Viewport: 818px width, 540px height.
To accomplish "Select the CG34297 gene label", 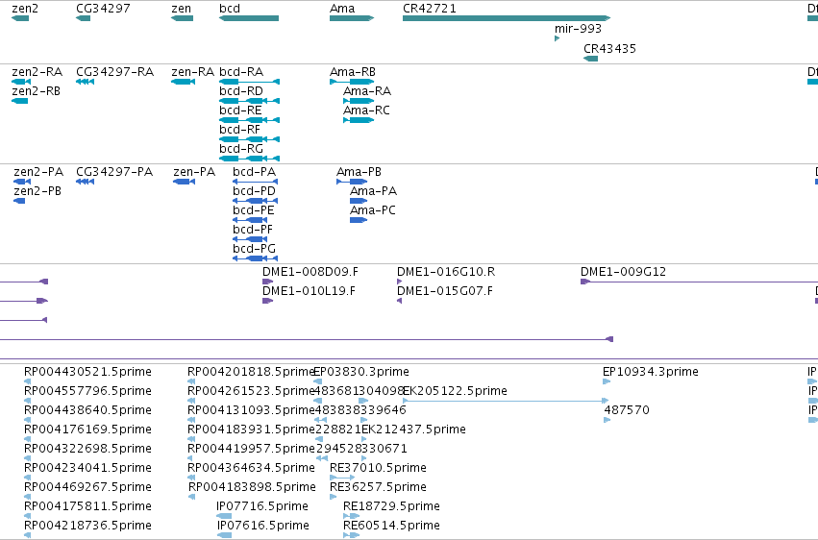I will (x=103, y=9).
